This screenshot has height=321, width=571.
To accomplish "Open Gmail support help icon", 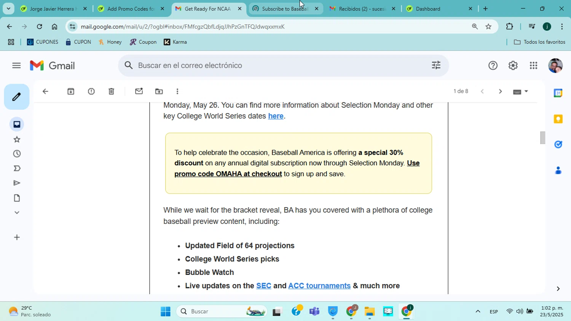I will tap(493, 65).
